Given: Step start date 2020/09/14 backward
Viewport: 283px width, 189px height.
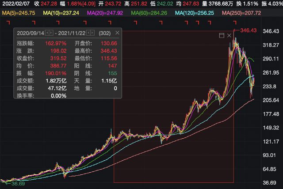Looking at the screenshot, I should coord(48,33).
